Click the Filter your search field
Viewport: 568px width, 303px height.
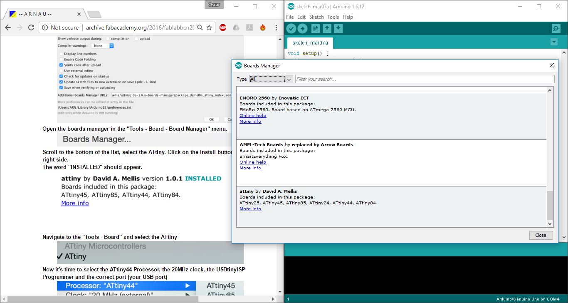click(425, 79)
